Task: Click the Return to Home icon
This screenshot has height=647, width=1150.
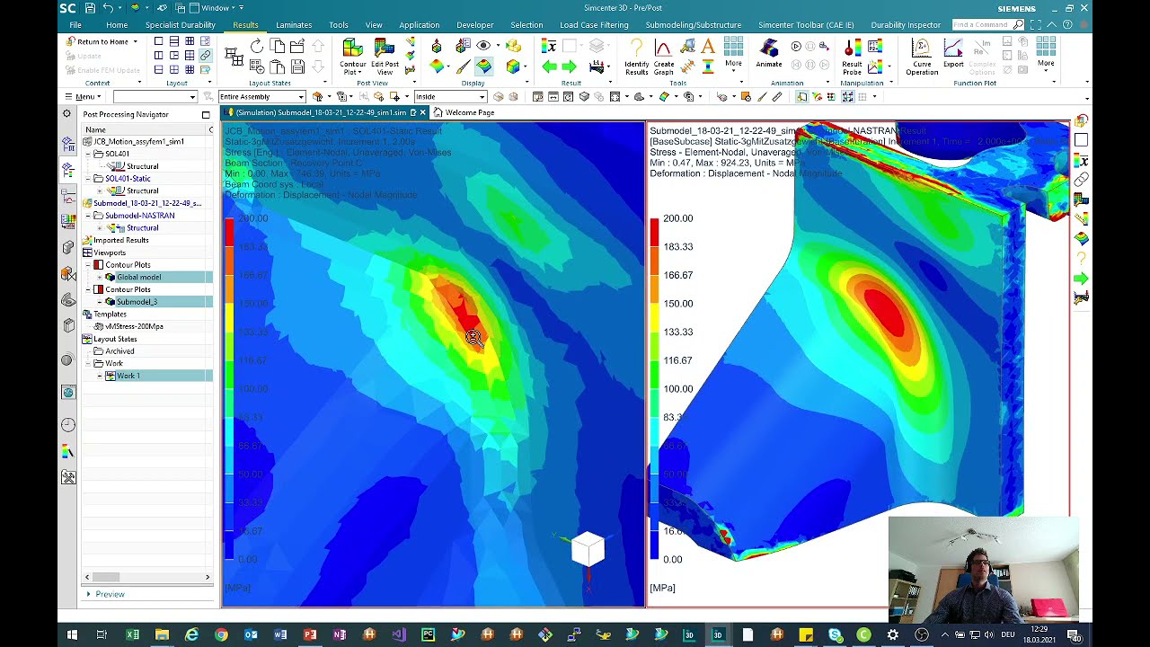Action: [x=71, y=41]
